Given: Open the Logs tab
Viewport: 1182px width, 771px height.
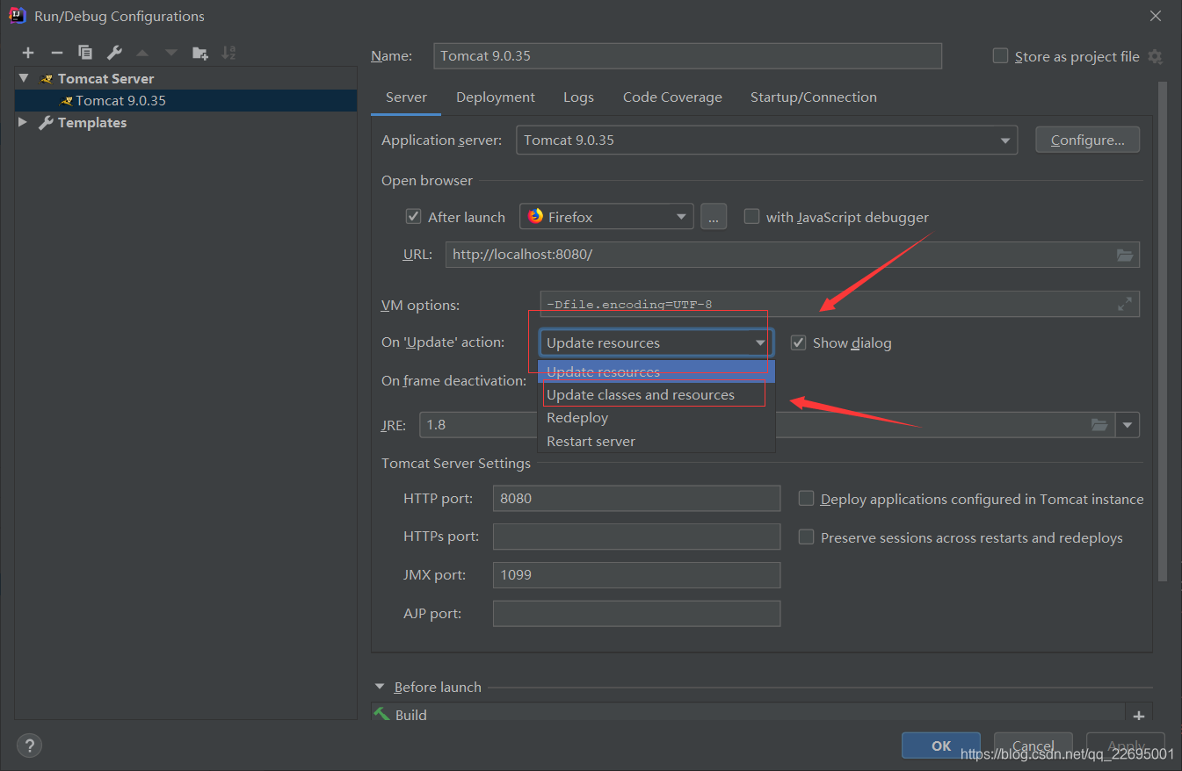Looking at the screenshot, I should [x=578, y=97].
